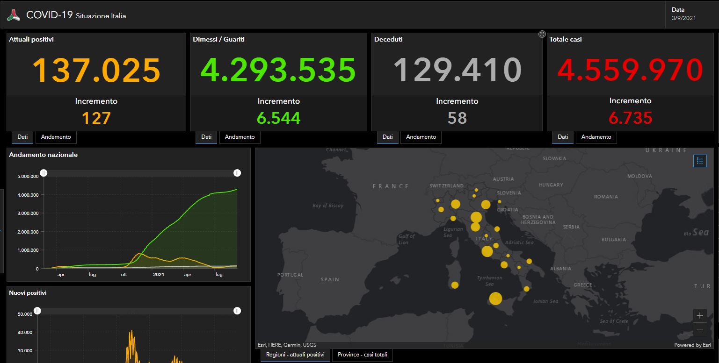Select the Liguria bubble near Ligurian Sea

(x=453, y=218)
